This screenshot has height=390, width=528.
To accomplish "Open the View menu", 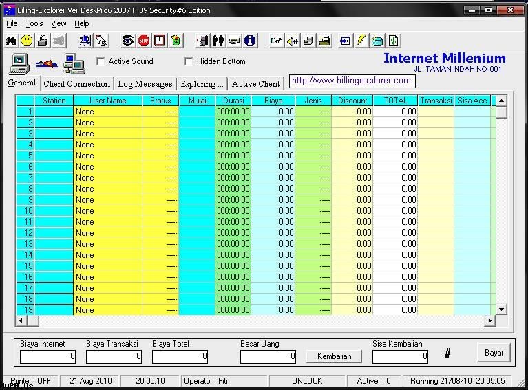I will (59, 23).
